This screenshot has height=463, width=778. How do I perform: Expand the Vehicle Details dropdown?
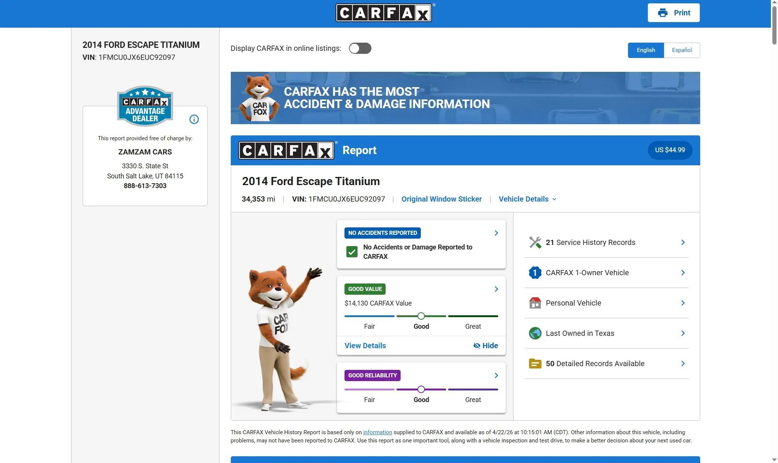click(x=527, y=199)
